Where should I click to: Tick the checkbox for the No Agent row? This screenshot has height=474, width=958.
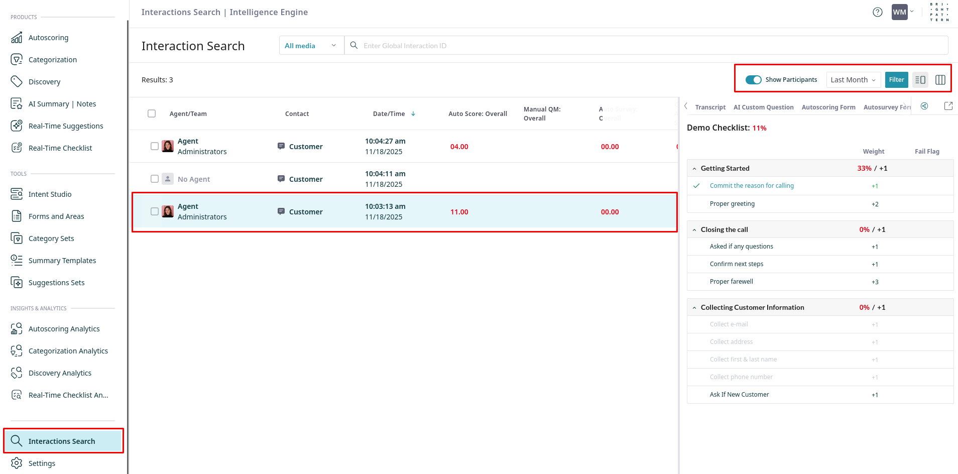(x=155, y=179)
